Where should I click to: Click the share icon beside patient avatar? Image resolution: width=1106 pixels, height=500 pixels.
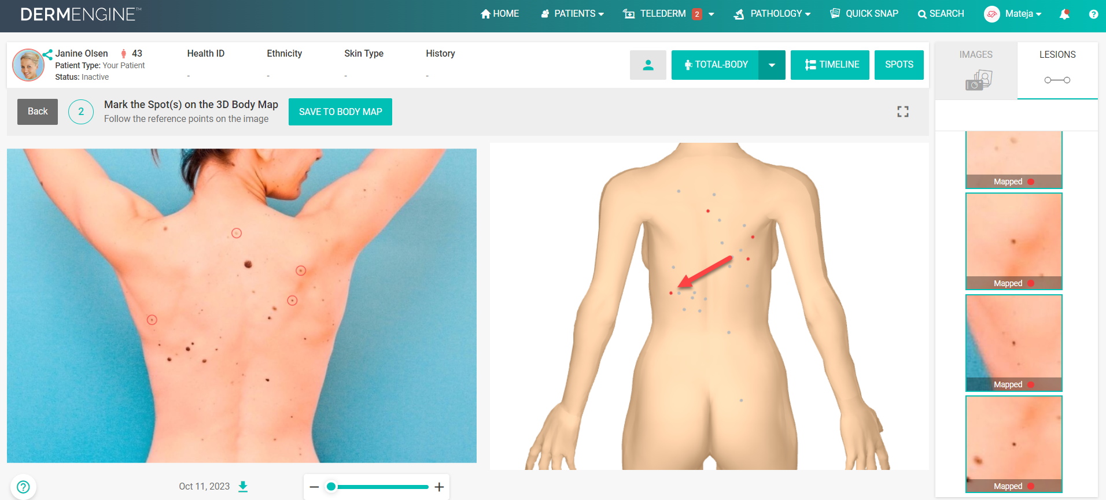pyautogui.click(x=47, y=55)
